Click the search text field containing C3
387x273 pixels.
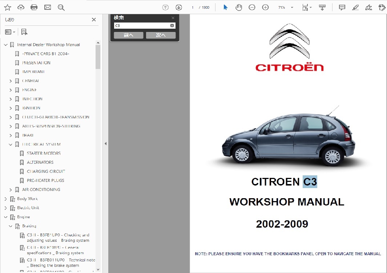pyautogui.click(x=142, y=25)
